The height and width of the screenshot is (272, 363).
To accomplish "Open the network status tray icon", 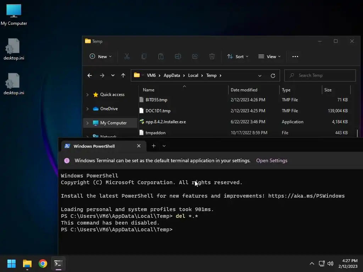I will (322, 263).
